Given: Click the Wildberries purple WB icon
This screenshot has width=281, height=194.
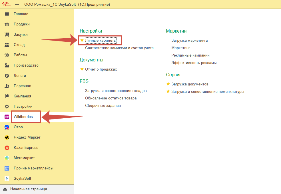Looking at the screenshot, I should pos(7,117).
